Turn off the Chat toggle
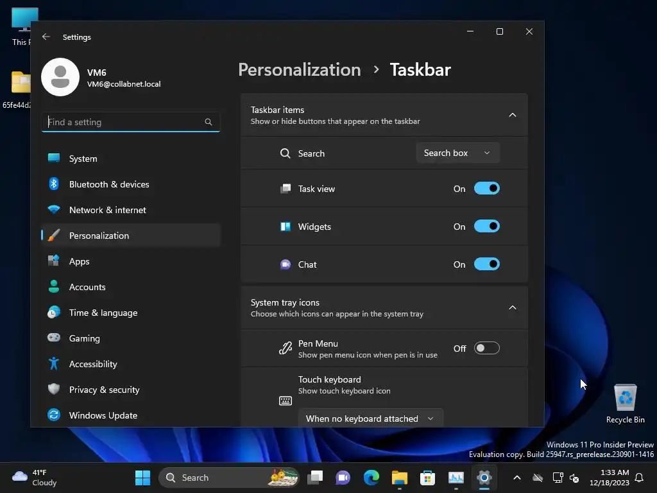Screen dimensions: 657x493 point(486,264)
